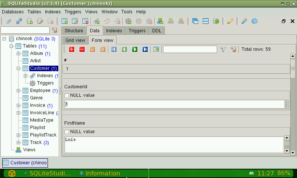Go to the next row with green arrow
This screenshot has width=297, height=178.
tap(135, 49)
